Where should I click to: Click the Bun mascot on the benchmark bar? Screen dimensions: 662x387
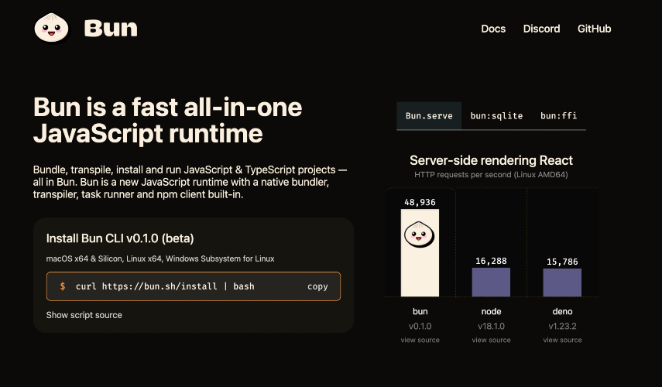point(419,235)
